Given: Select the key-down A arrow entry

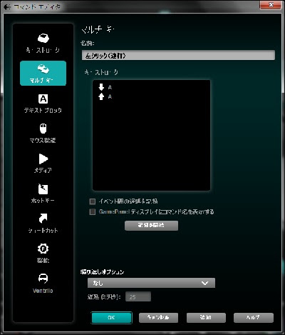Looking at the screenshot, I should coord(105,87).
